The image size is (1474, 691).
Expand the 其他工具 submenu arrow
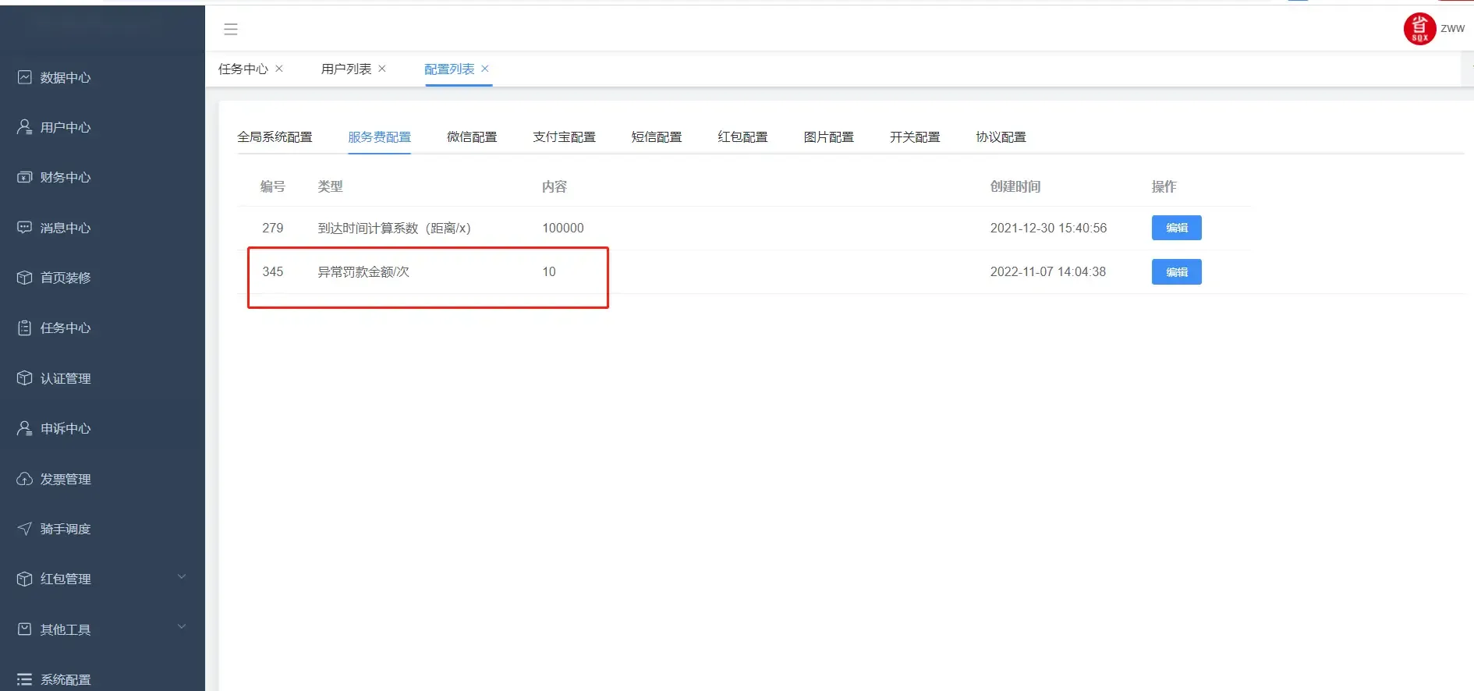click(182, 627)
